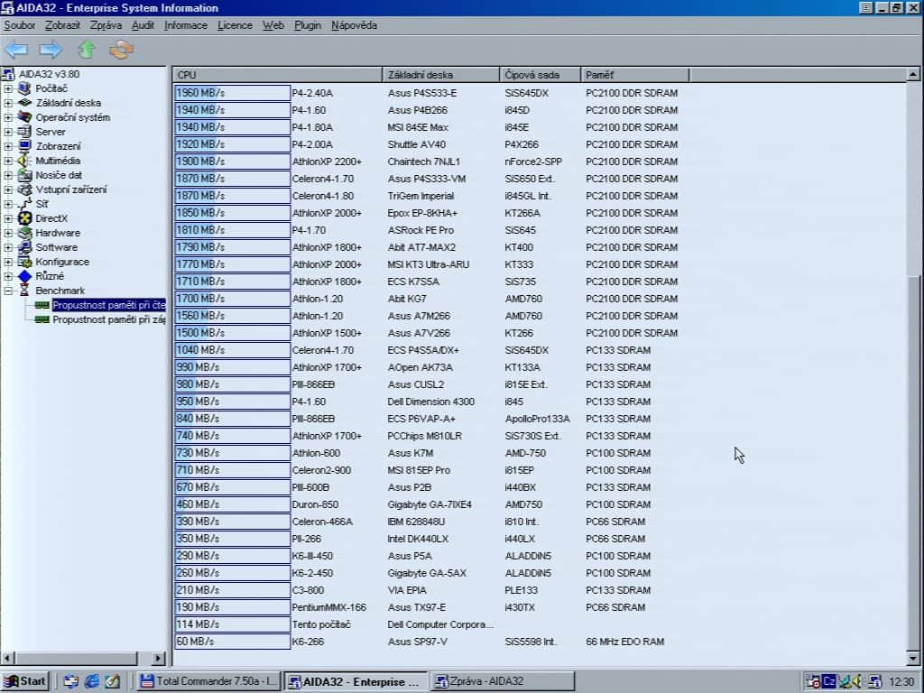Select the Nosiče dat storage icon

[x=24, y=175]
